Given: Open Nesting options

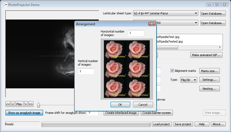Looking at the screenshot, I should coord(209,89).
